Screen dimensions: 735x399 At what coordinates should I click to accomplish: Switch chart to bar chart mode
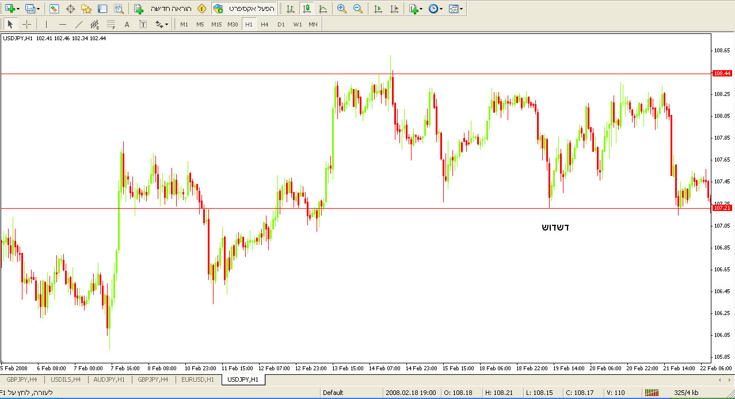click(x=291, y=9)
